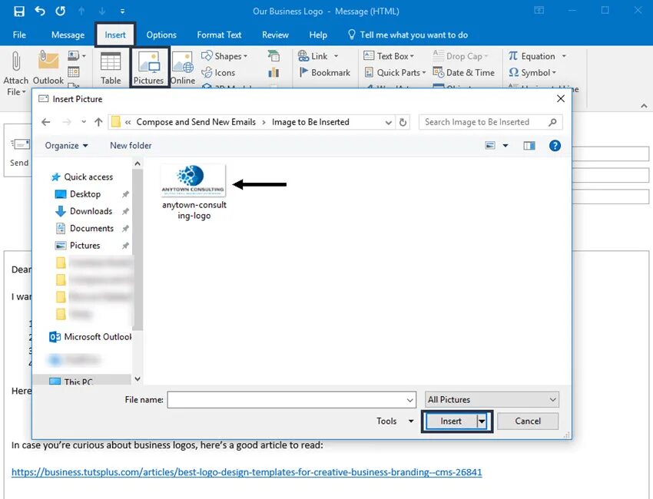Click the Attach File paperclip icon
The height and width of the screenshot is (499, 653).
tap(16, 61)
